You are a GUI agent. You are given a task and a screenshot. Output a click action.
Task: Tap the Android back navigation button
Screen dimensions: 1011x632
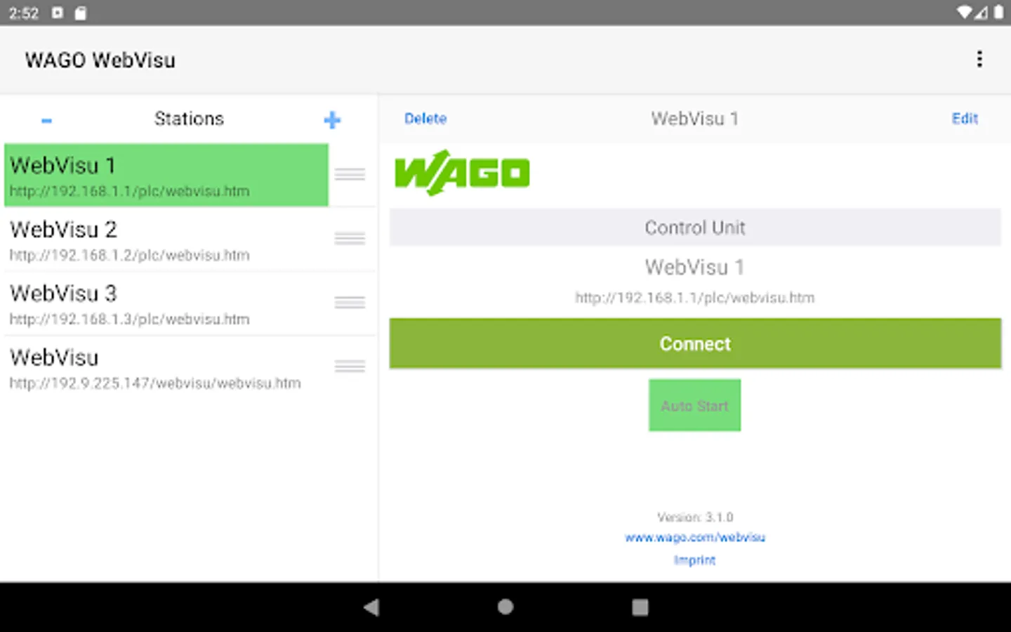tap(371, 607)
